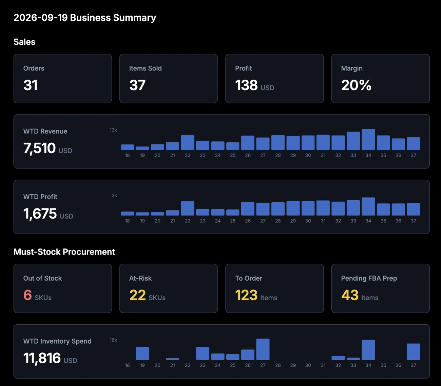Image resolution: width=441 pixels, height=386 pixels.
Task: Click the '30' axis label in WTD Profit chart
Action: (x=308, y=221)
